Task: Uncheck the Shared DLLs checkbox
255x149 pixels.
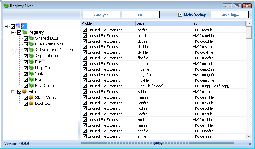Action: coord(26,39)
